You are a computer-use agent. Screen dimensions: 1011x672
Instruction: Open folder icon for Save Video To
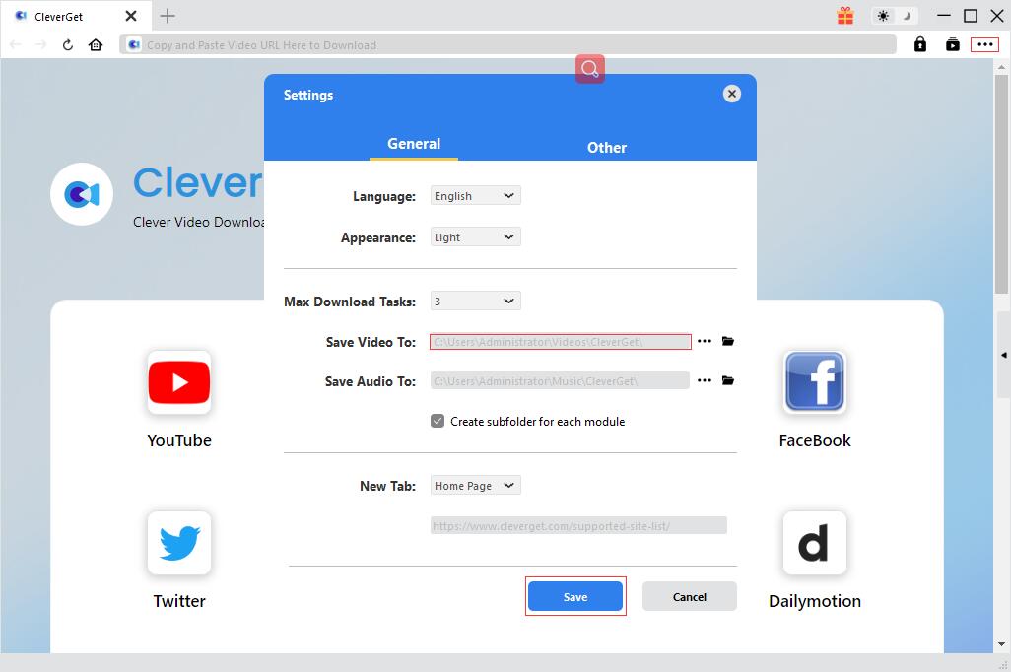coord(728,341)
